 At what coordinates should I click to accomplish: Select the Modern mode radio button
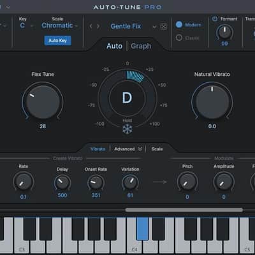coord(179,25)
